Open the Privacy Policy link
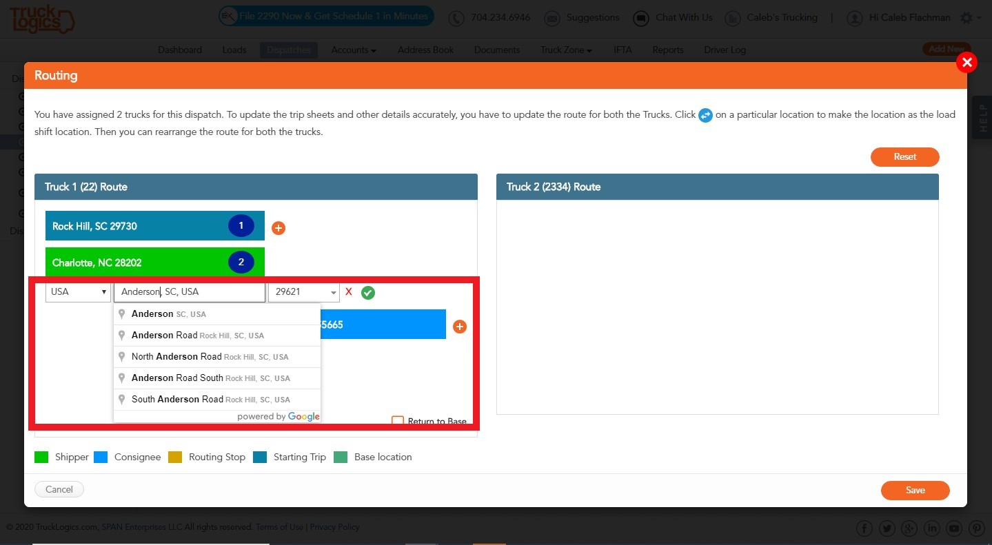992x545 pixels. click(335, 527)
